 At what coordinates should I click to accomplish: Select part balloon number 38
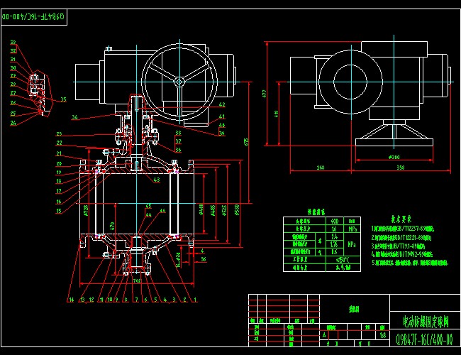[178, 133]
